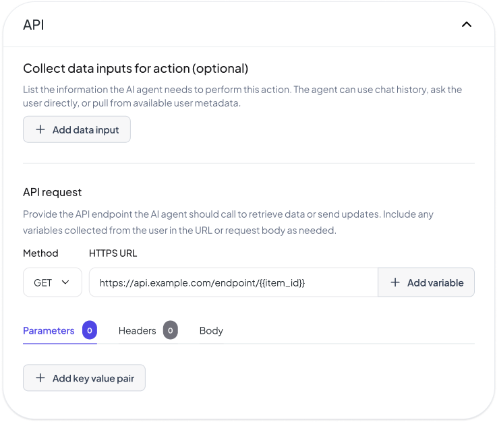Click the description starting 'List the information the AI agent'
The image size is (497, 422).
pos(243,96)
